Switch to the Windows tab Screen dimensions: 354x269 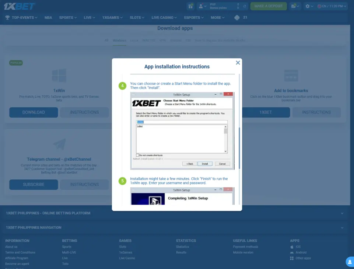pyautogui.click(x=119, y=41)
